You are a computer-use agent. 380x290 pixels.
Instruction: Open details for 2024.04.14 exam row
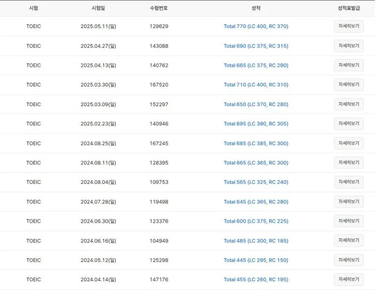349,279
